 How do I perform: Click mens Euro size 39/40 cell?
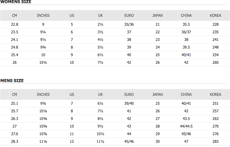point(129,103)
